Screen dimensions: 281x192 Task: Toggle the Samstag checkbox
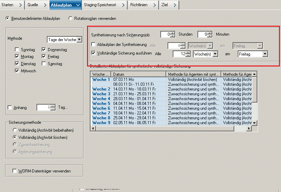[44, 64]
